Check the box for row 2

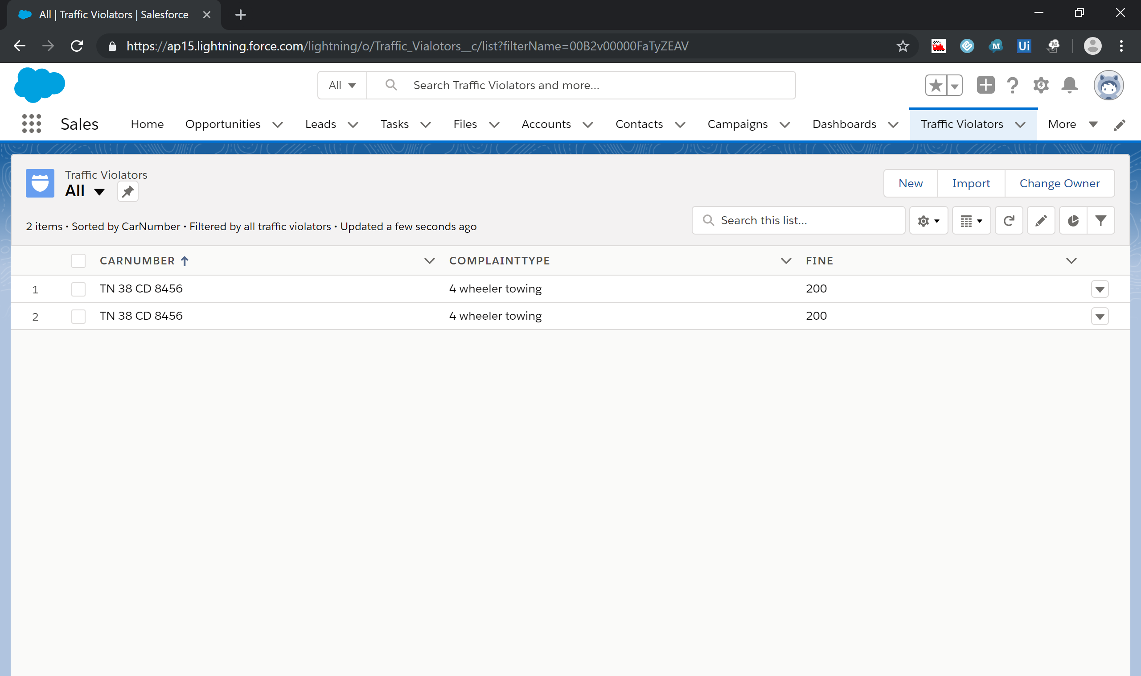click(78, 317)
